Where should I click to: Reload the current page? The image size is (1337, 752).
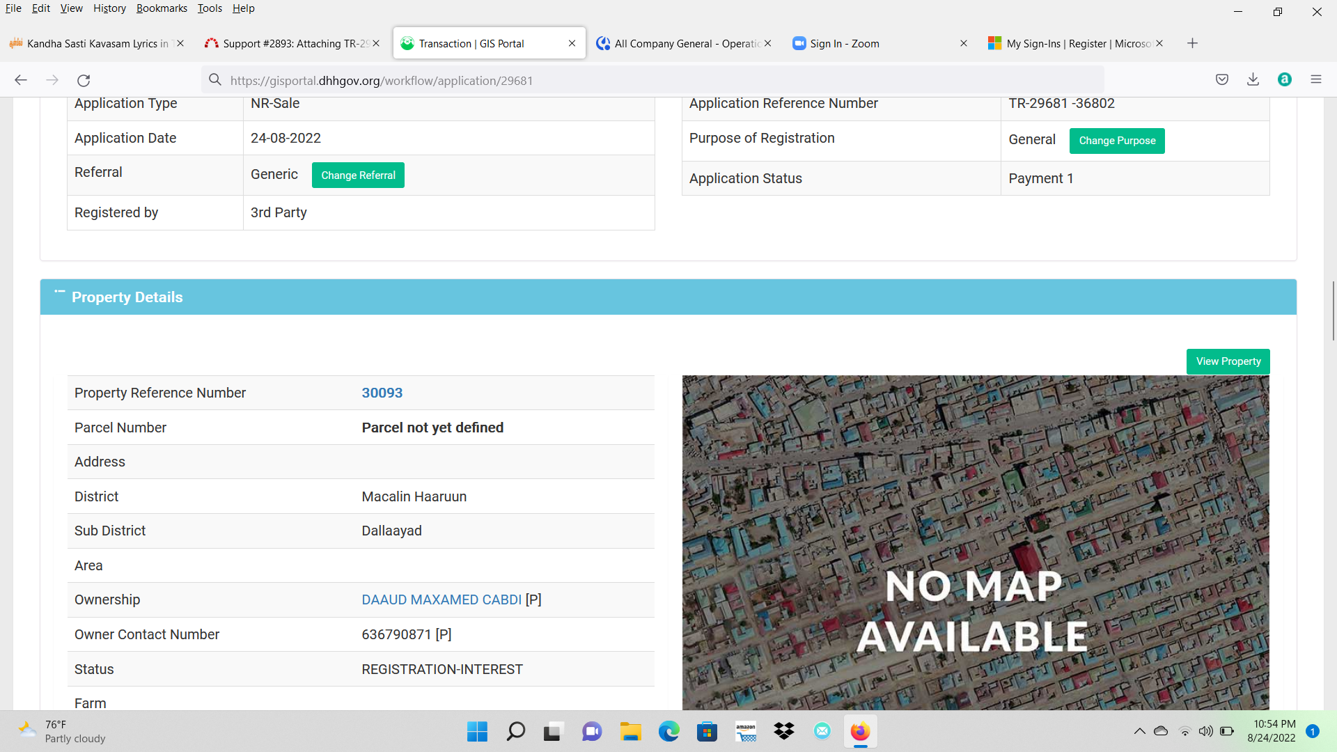(x=84, y=80)
